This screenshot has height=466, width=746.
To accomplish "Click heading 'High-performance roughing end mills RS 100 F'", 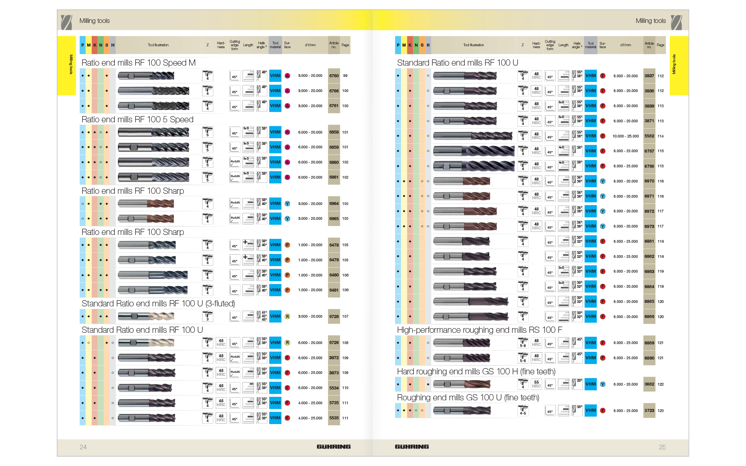I will pyautogui.click(x=479, y=330).
